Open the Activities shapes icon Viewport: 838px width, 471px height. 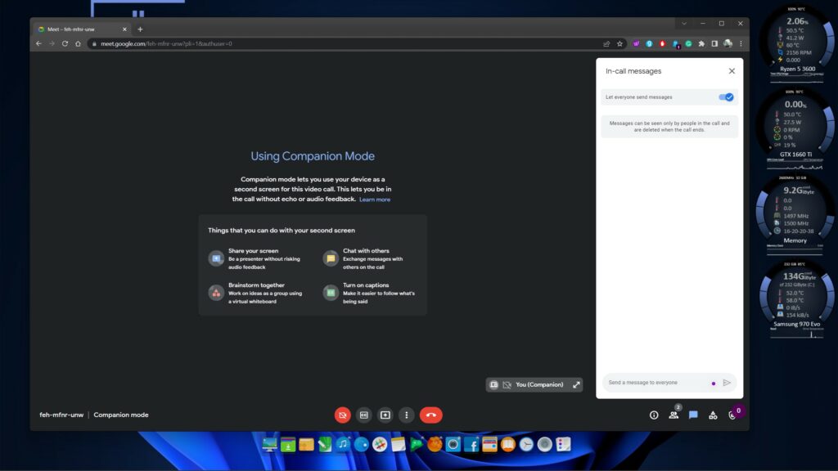tap(713, 415)
